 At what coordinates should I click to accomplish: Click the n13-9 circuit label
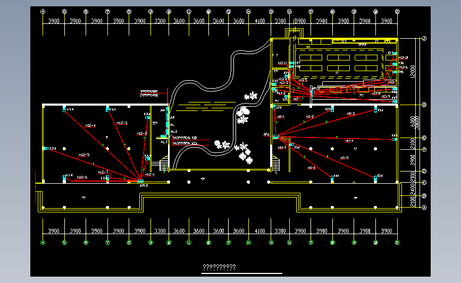pos(385,97)
